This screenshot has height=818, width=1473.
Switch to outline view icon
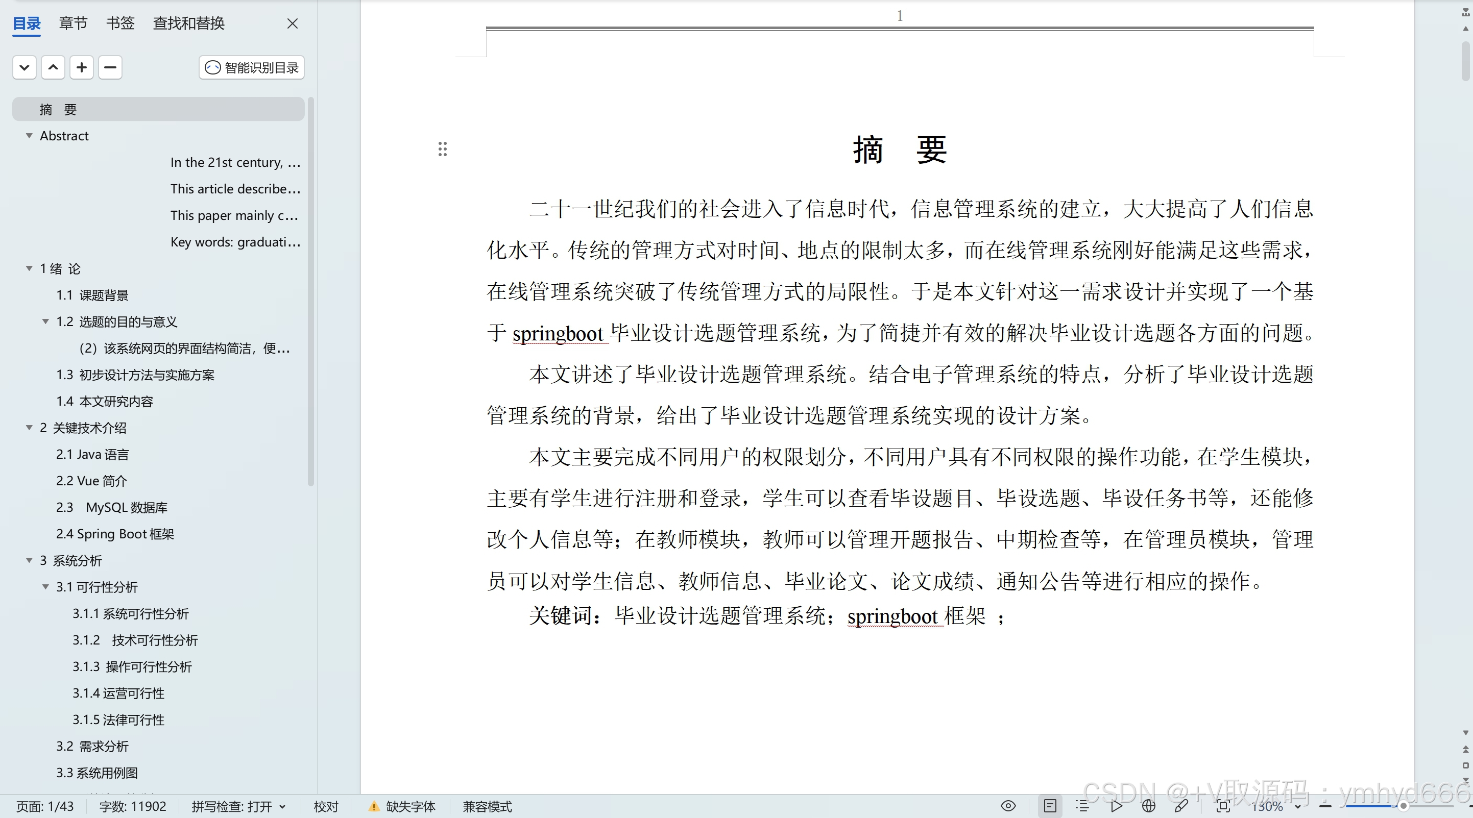tap(1082, 806)
